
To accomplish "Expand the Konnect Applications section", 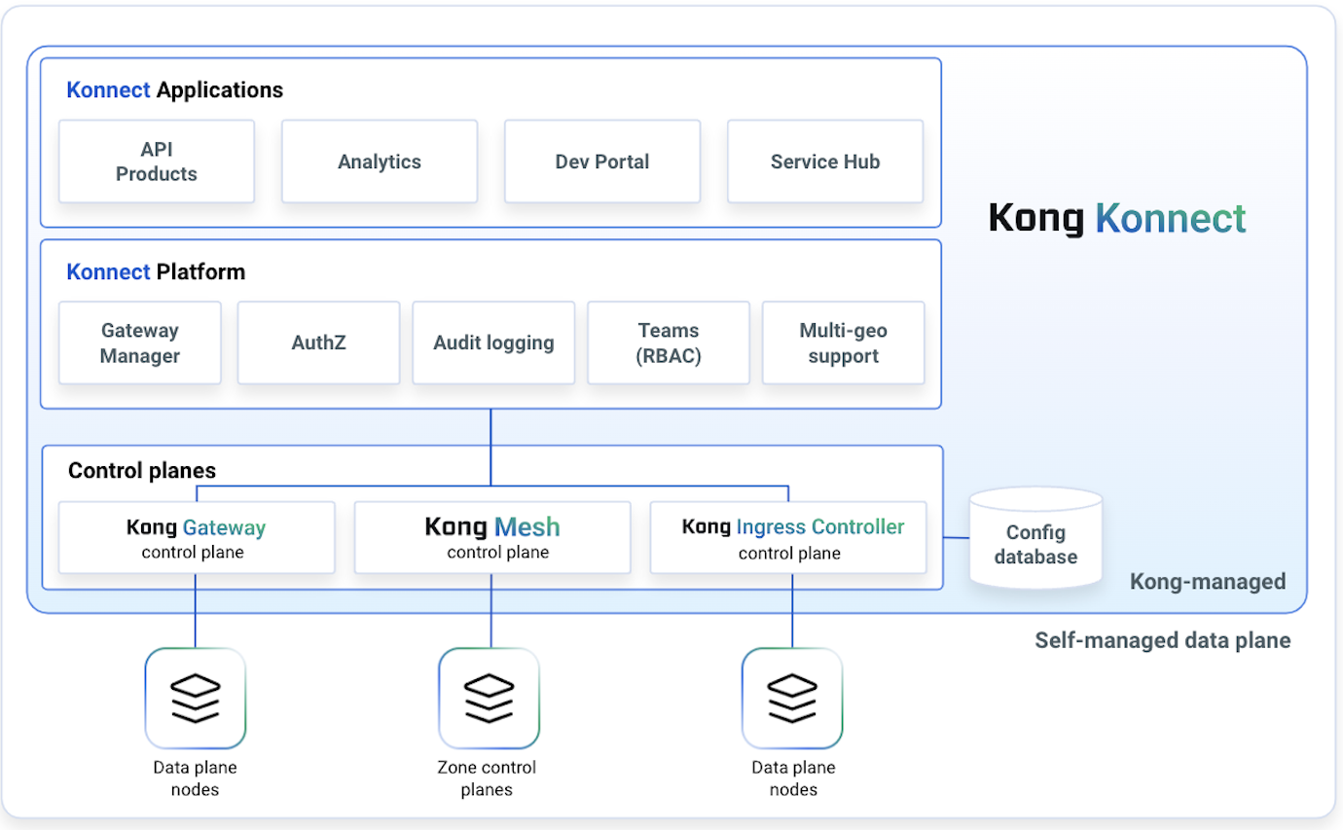I will pos(173,90).
